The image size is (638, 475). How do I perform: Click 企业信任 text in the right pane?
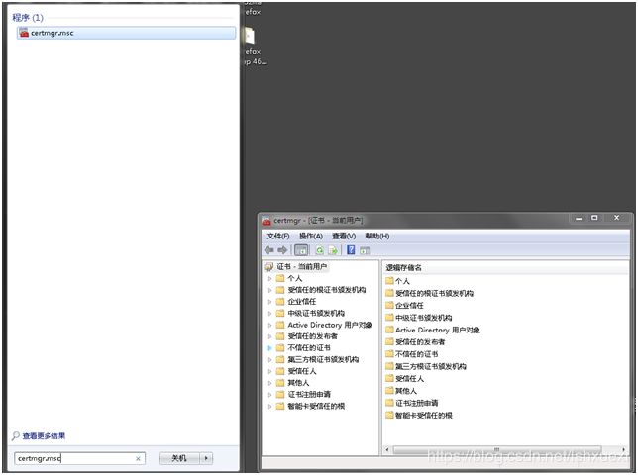(x=410, y=306)
